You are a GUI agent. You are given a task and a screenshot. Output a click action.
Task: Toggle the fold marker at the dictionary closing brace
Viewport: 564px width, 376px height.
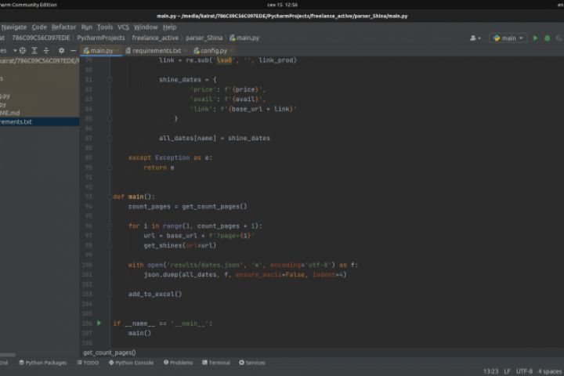[x=110, y=118]
